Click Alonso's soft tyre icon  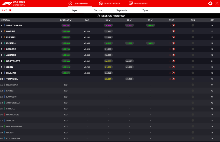173,55
